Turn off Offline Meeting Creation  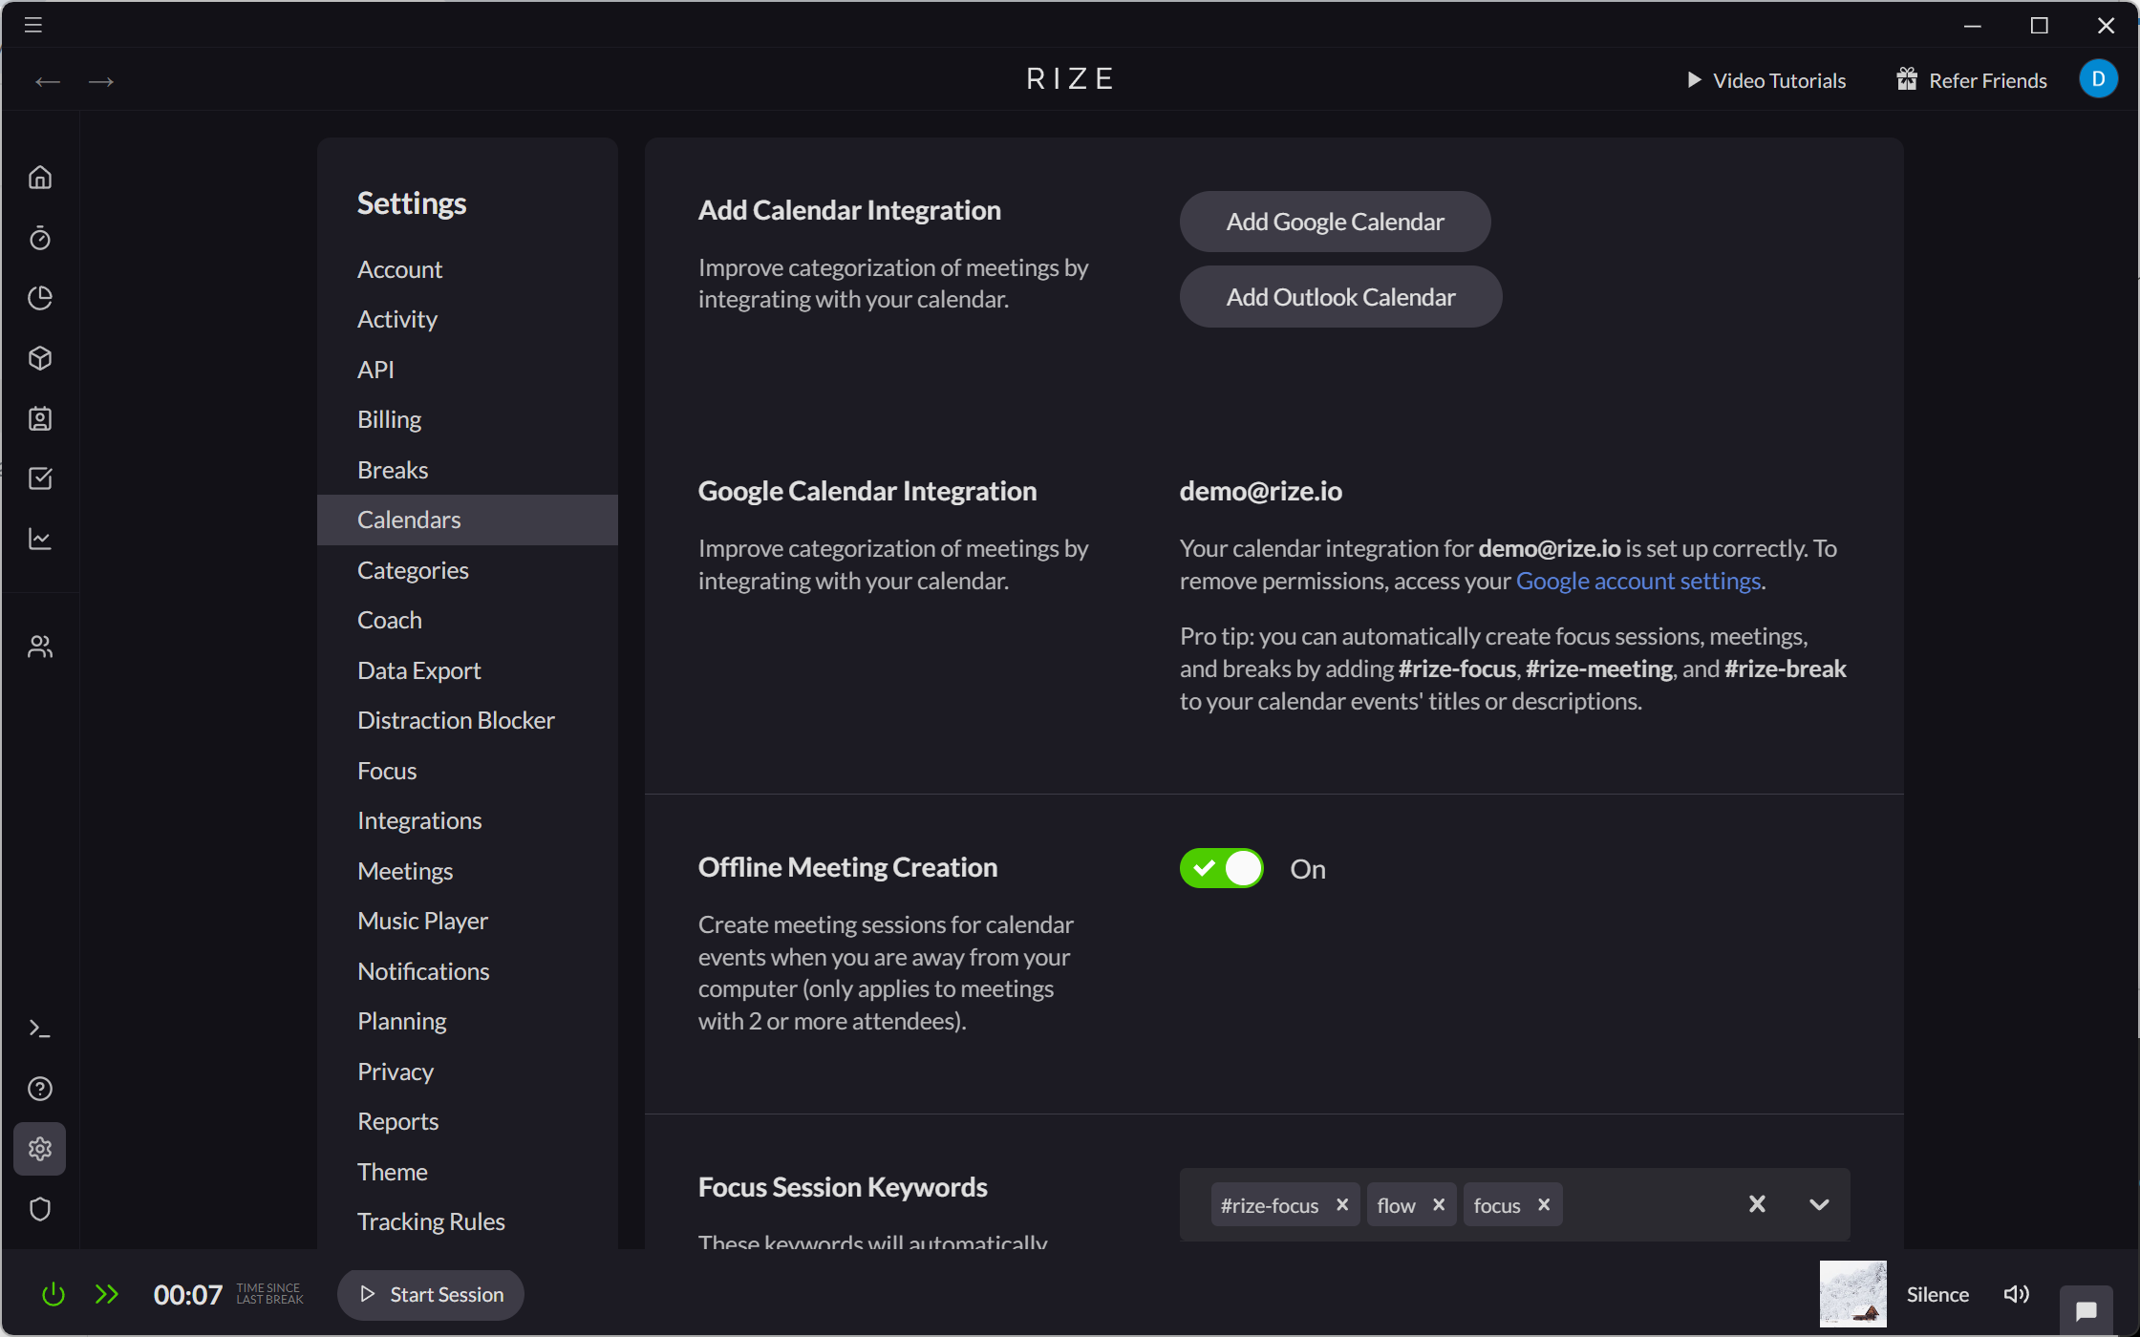[1221, 868]
